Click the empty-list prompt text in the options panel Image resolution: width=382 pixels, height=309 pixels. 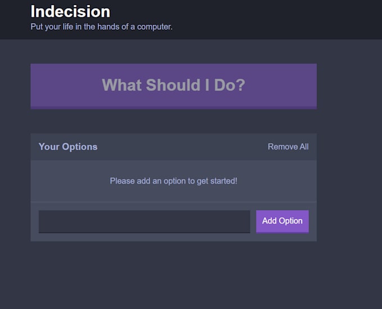click(x=173, y=181)
